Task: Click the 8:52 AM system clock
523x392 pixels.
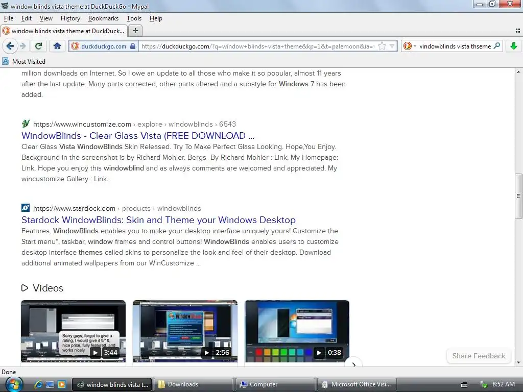Action: coord(503,384)
